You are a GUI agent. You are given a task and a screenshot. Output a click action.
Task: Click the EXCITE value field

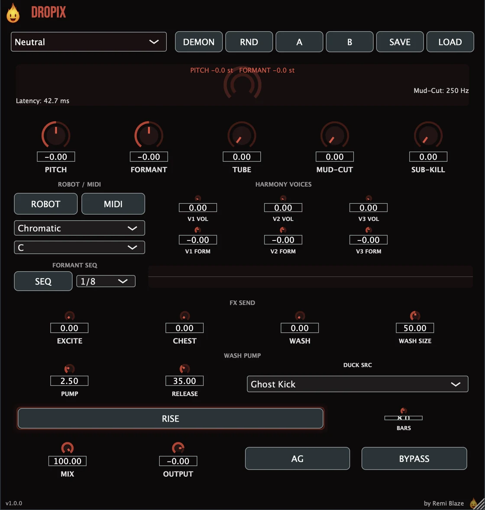click(69, 328)
